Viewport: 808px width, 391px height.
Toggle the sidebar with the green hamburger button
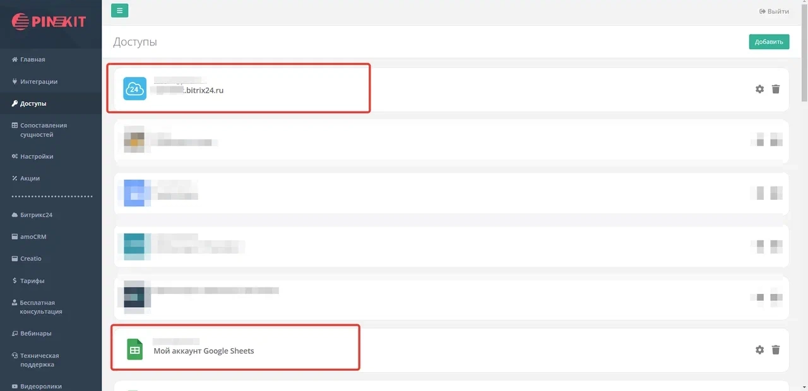119,10
